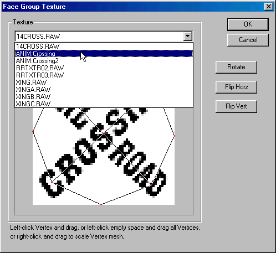Click the bottom red vertex of mesh
The height and width of the screenshot is (253, 276).
101,204
